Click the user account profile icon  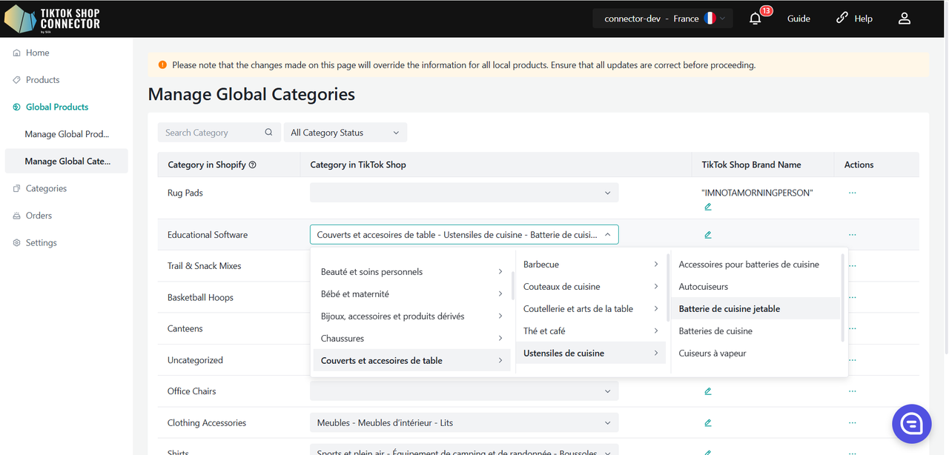coord(904,19)
